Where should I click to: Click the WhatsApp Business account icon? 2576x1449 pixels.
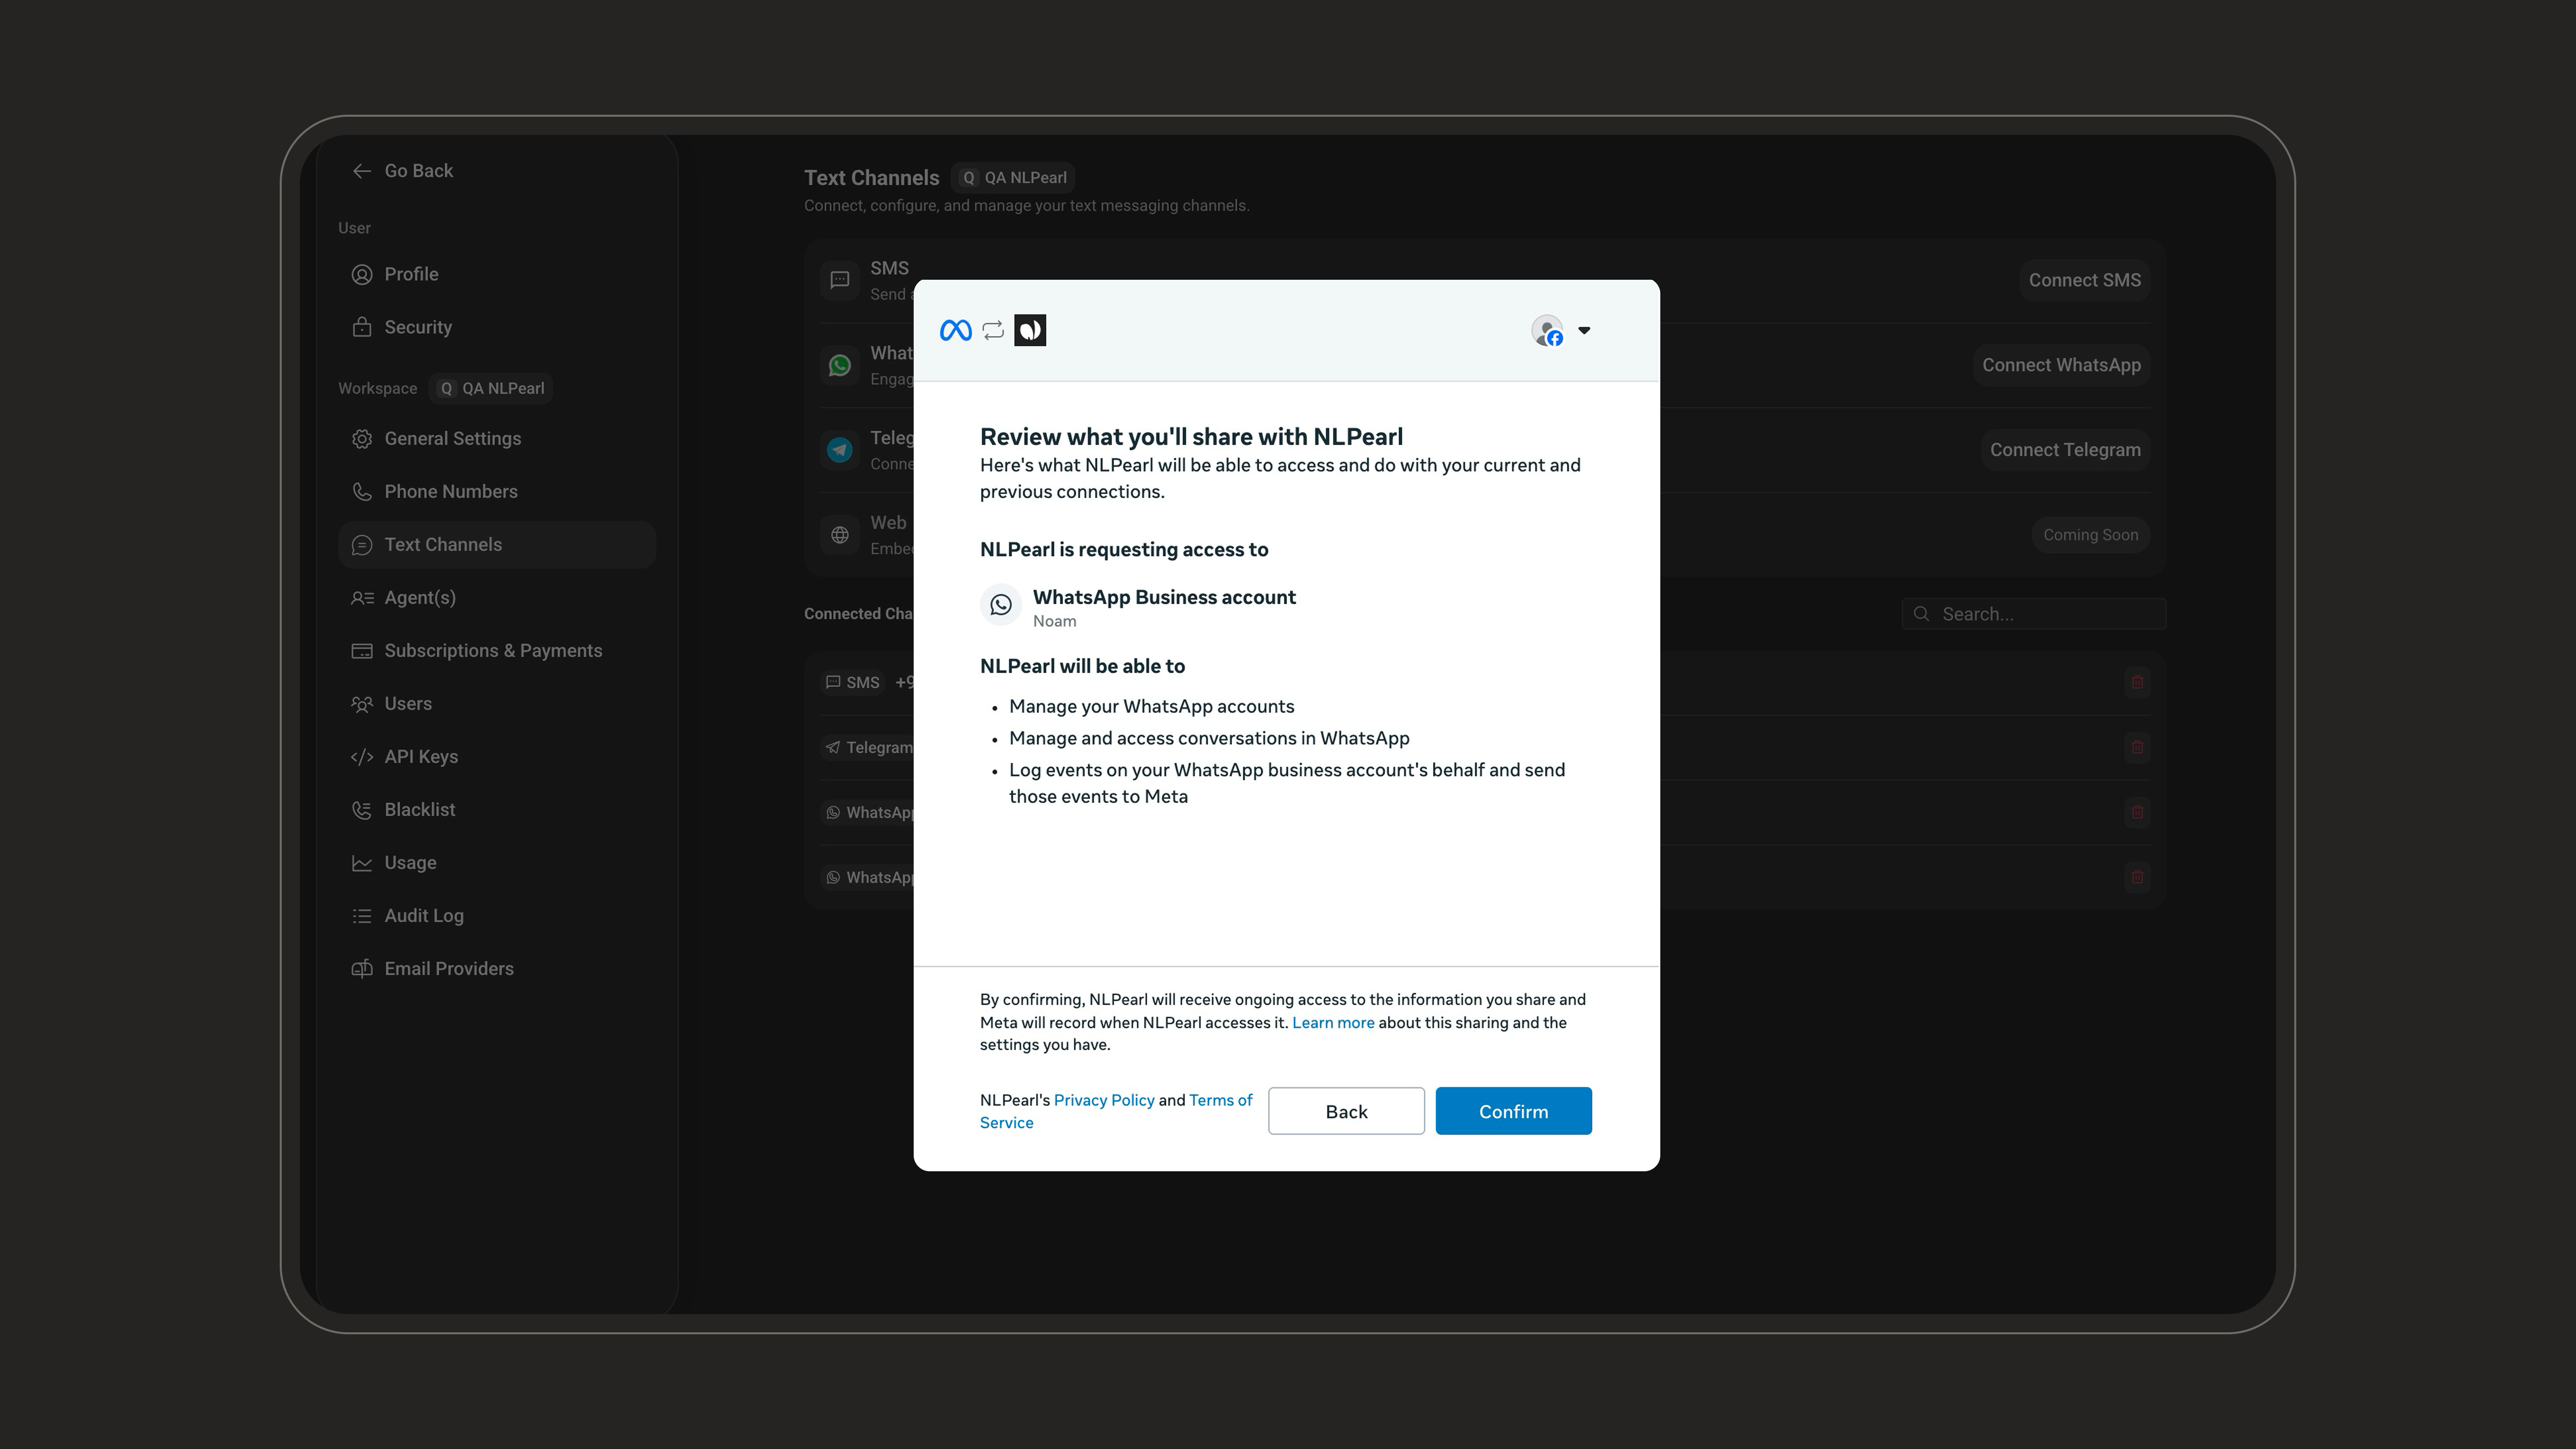coord(1000,605)
